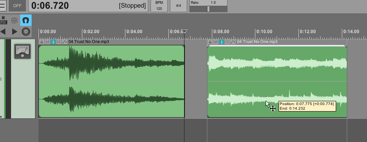Image resolution: width=367 pixels, height=142 pixels.
Task: Click the edit cursor marker on the ruler
Action: [184, 31]
